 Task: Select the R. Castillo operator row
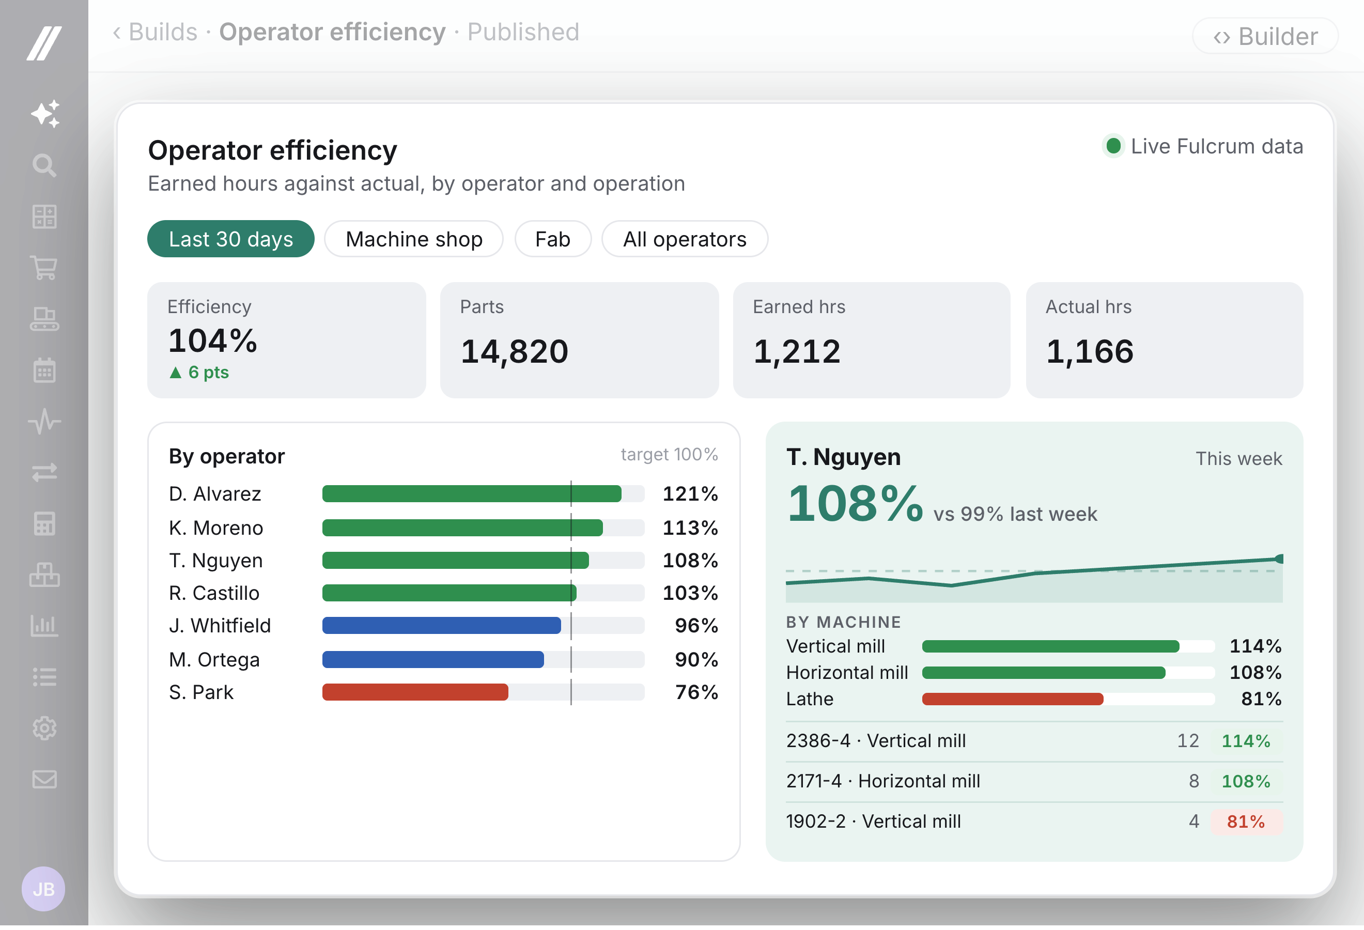tap(443, 594)
